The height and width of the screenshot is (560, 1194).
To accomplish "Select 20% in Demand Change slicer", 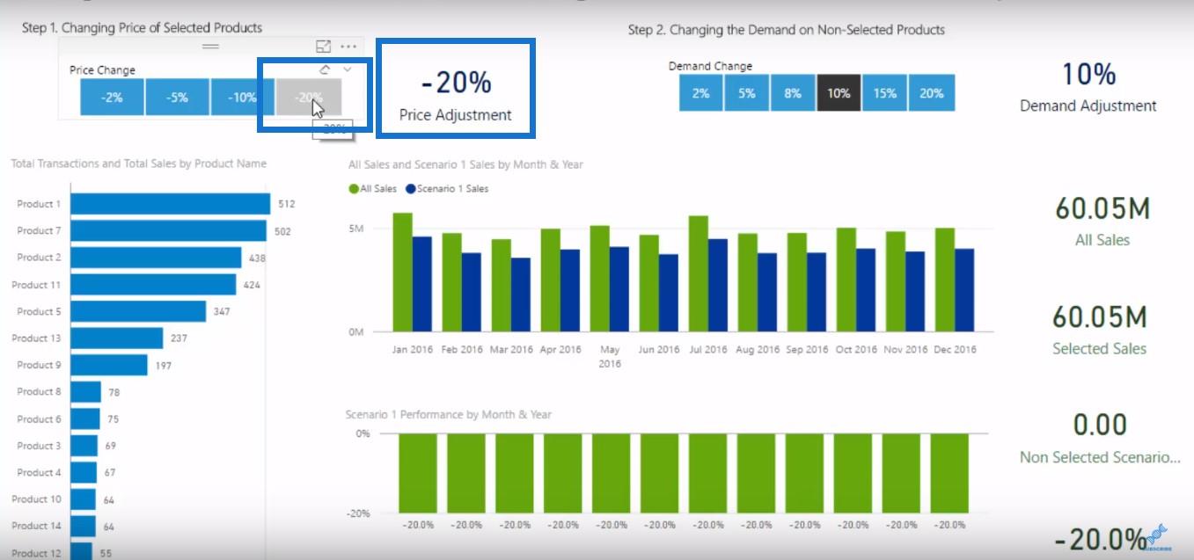I will pyautogui.click(x=931, y=92).
